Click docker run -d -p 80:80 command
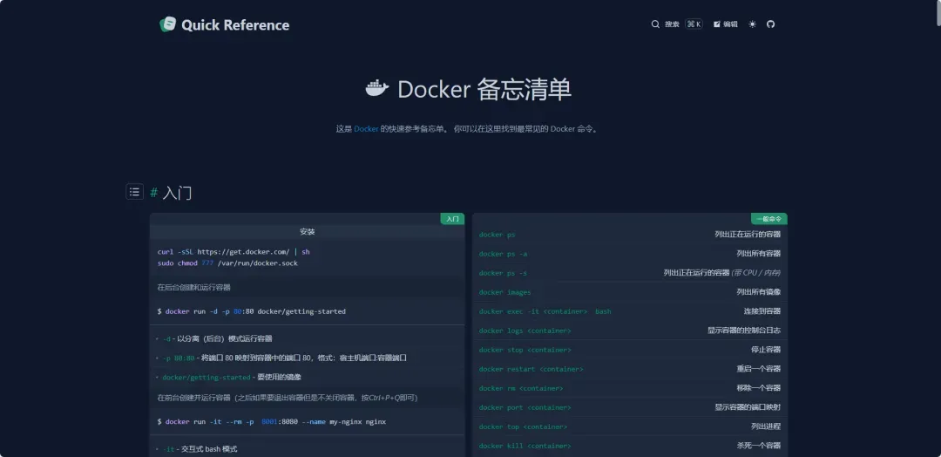The image size is (941, 457). pos(252,311)
